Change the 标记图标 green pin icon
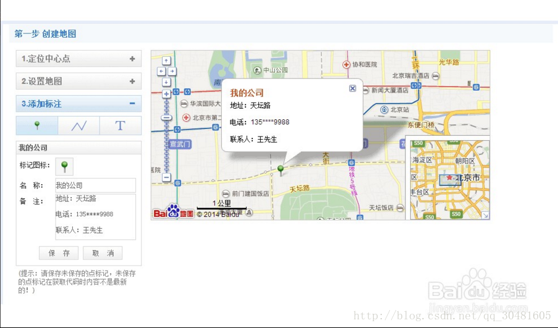The width and height of the screenshot is (558, 328). 64,167
